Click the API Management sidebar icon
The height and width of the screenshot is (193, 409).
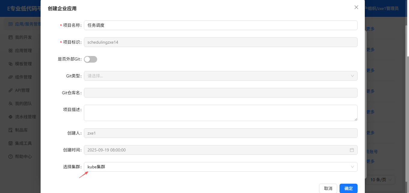point(11,90)
